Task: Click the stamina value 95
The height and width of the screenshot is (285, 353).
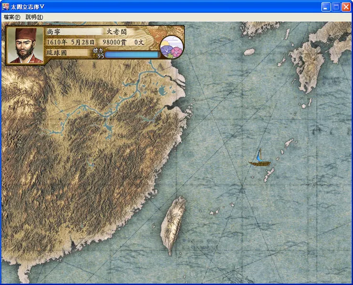Action: [x=100, y=56]
